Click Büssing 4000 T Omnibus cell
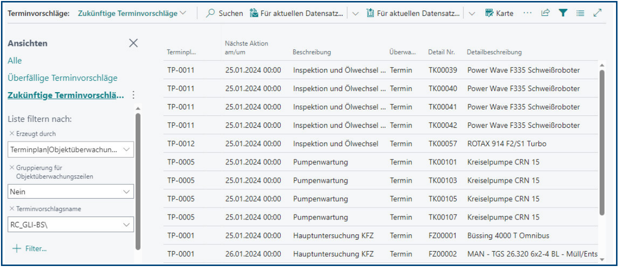This screenshot has height=268, width=619. pyautogui.click(x=508, y=236)
